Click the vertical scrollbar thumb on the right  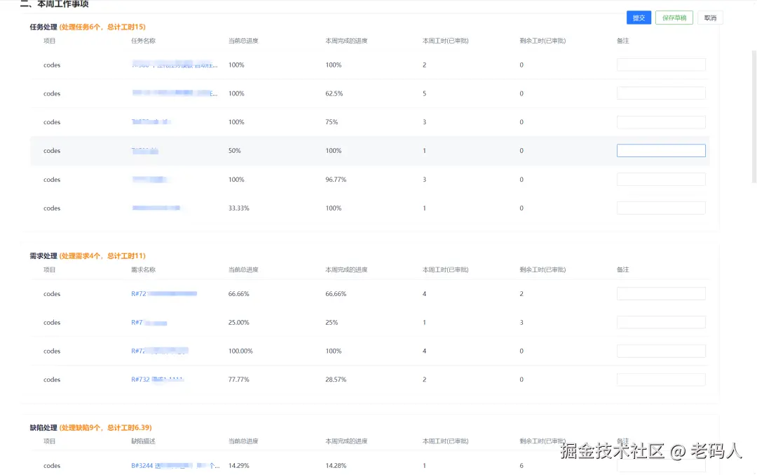click(x=754, y=117)
